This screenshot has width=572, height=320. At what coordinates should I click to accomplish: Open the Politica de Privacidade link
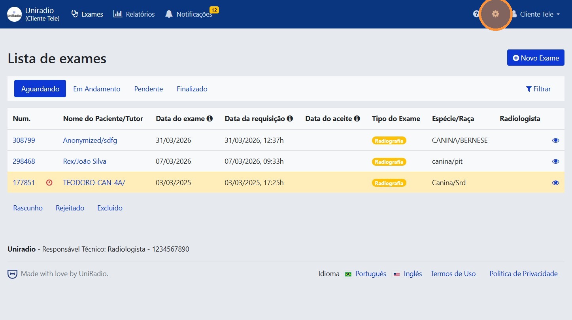[523, 273]
